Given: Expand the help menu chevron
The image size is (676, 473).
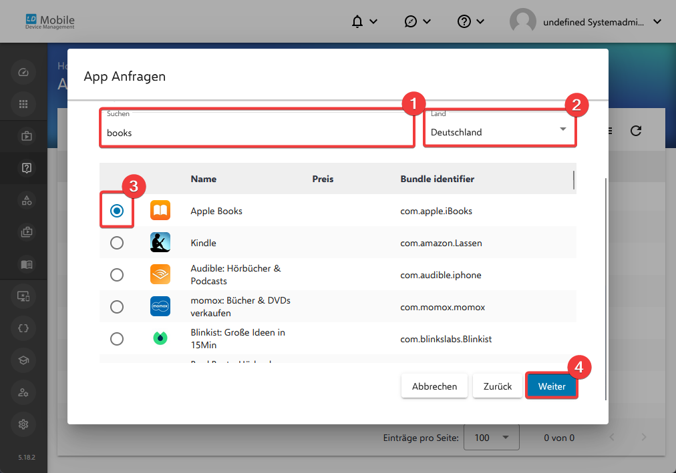Looking at the screenshot, I should coord(480,21).
